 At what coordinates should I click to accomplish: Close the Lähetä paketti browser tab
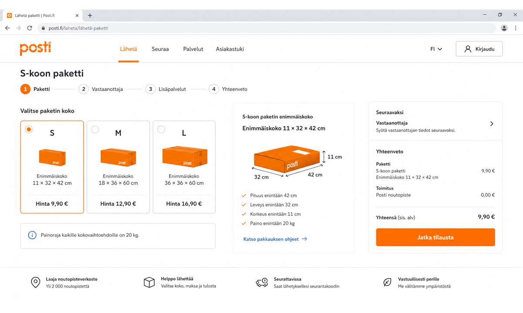tap(77, 15)
